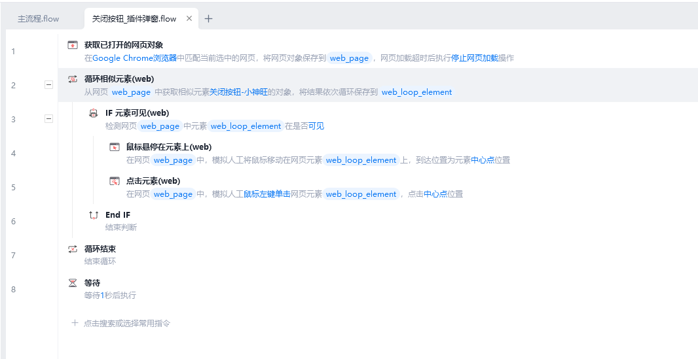This screenshot has height=359, width=698.
Task: Click the loop icon beside 循环相似元素(web)
Action: (x=73, y=79)
